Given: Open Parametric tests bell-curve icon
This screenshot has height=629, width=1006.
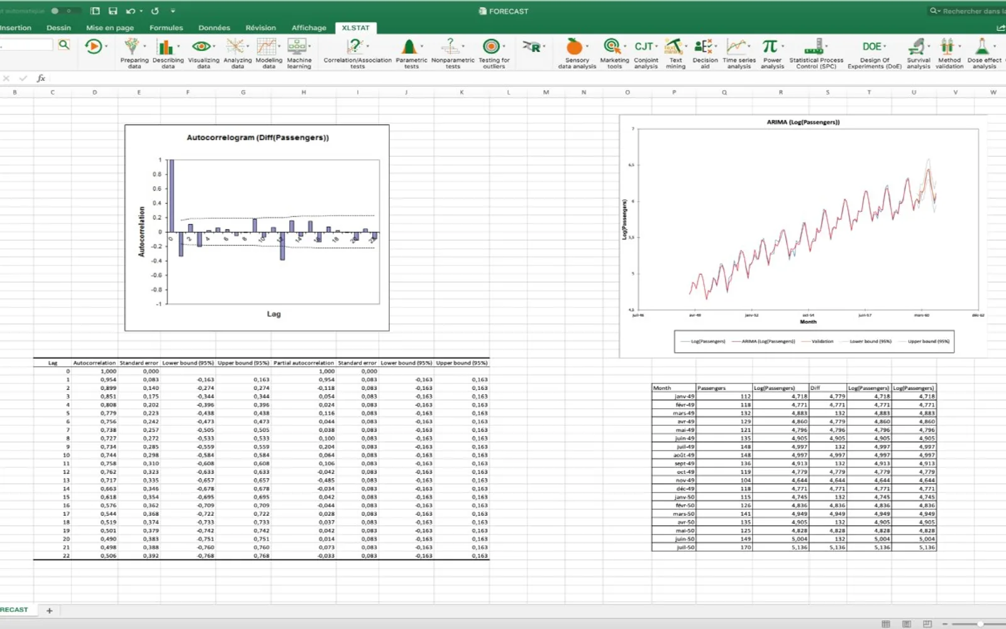Looking at the screenshot, I should pyautogui.click(x=409, y=47).
